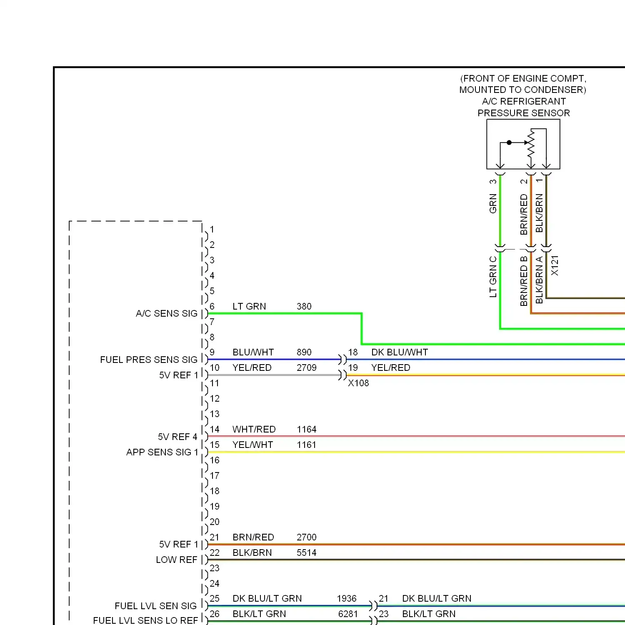Click the BLK/BRN A vertical wire label
This screenshot has width=625, height=625.
pos(539,280)
